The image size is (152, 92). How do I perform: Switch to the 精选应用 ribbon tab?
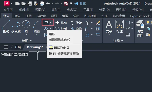coord(119,16)
